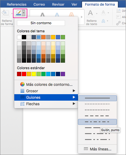Open the Grosor submenu
Viewport: 126px width, 155px height.
click(x=46, y=91)
